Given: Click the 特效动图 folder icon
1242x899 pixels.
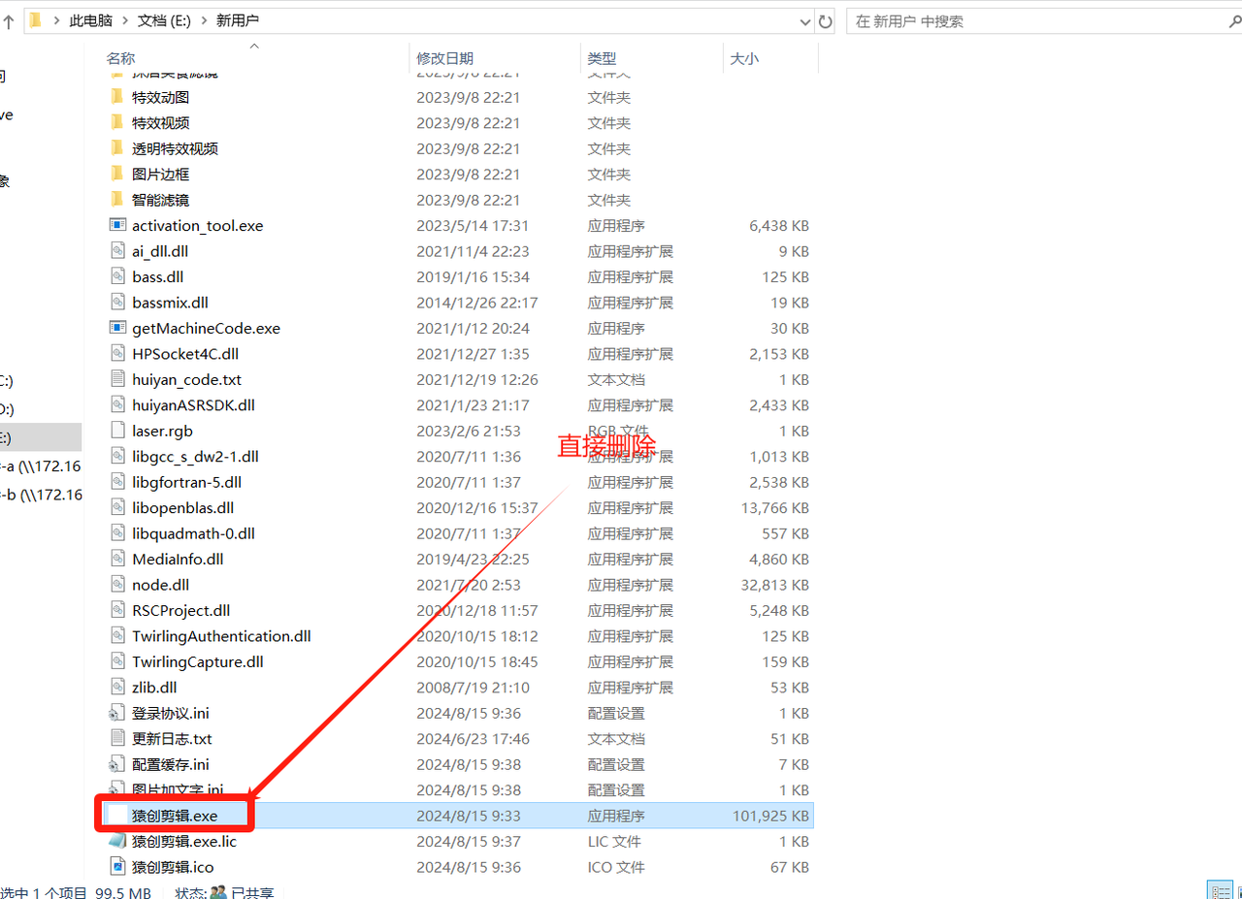Looking at the screenshot, I should click(x=117, y=97).
